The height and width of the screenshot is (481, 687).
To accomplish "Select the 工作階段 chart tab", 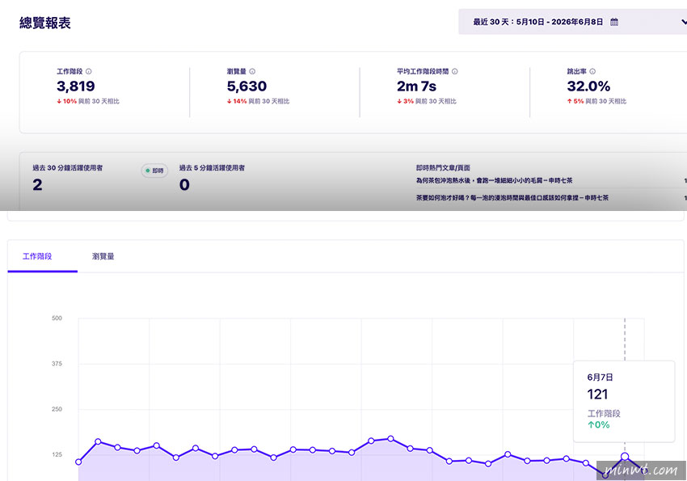I will pyautogui.click(x=43, y=256).
